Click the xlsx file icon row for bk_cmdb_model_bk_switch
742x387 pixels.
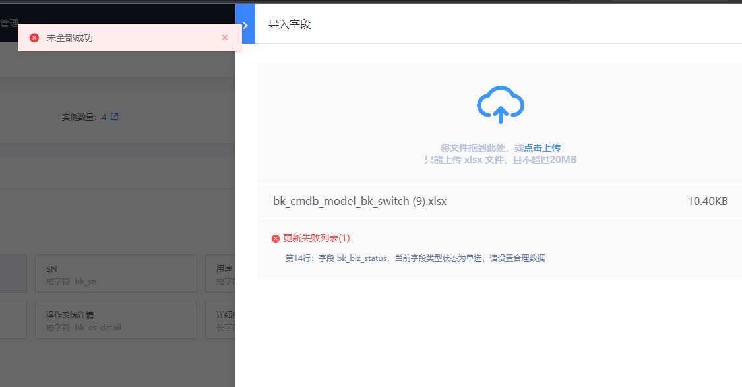pyautogui.click(x=359, y=201)
